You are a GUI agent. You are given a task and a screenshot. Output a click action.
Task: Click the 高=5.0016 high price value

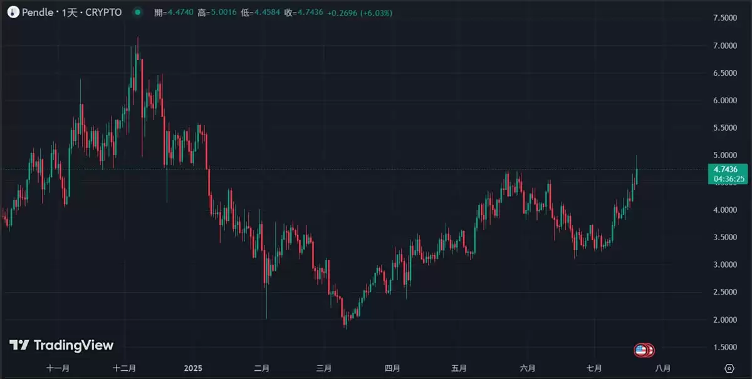point(217,13)
